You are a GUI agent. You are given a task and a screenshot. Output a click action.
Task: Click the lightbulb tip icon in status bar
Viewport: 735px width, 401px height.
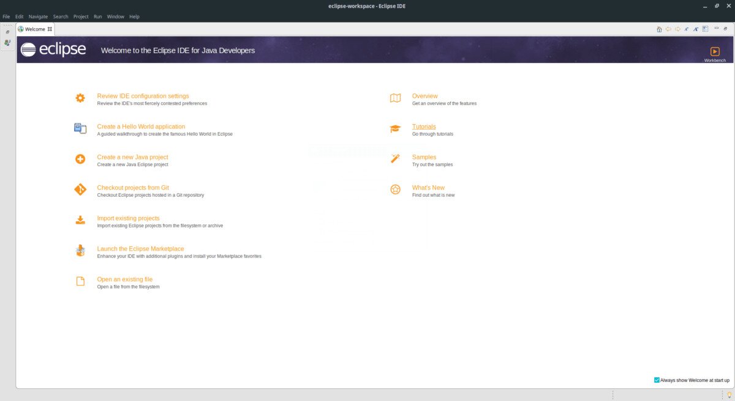[729, 395]
